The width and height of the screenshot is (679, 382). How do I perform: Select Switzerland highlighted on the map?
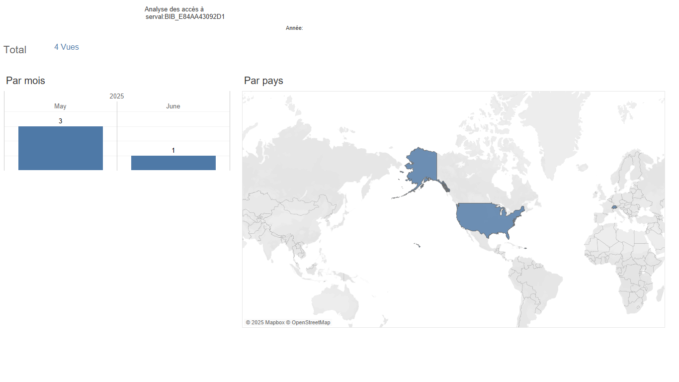[x=614, y=207]
